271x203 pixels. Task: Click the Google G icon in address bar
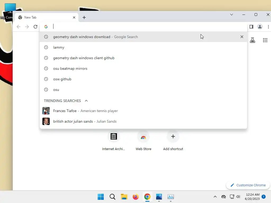pos(46,27)
